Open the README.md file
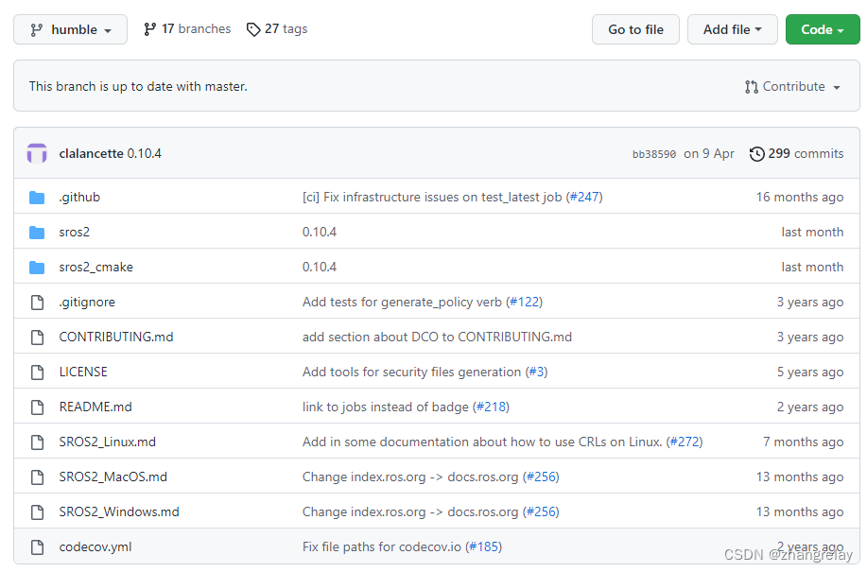 click(x=95, y=407)
